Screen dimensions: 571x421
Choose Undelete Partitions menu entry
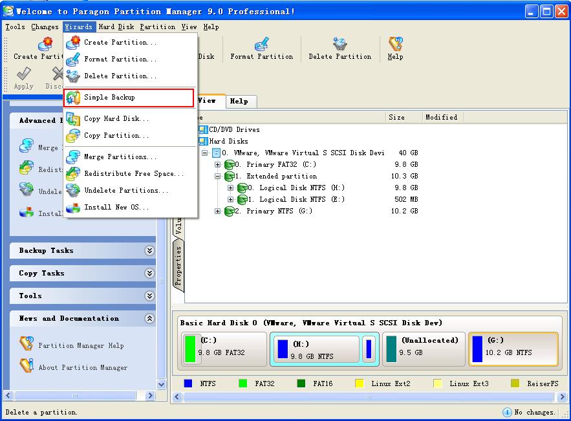[131, 190]
